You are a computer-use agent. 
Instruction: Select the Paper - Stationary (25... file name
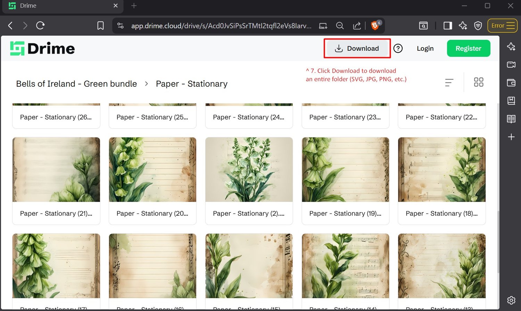pyautogui.click(x=152, y=117)
